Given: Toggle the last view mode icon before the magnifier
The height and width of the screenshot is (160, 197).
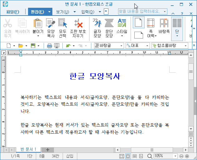Looking at the screenshot, I should click(141, 156).
